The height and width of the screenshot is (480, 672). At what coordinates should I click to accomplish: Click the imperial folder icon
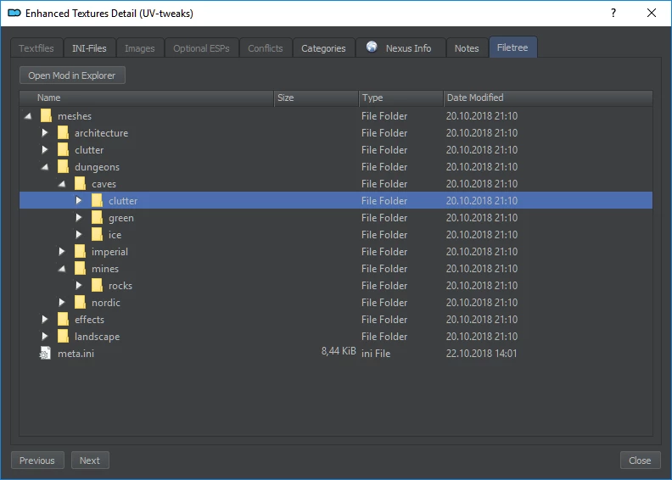point(80,251)
